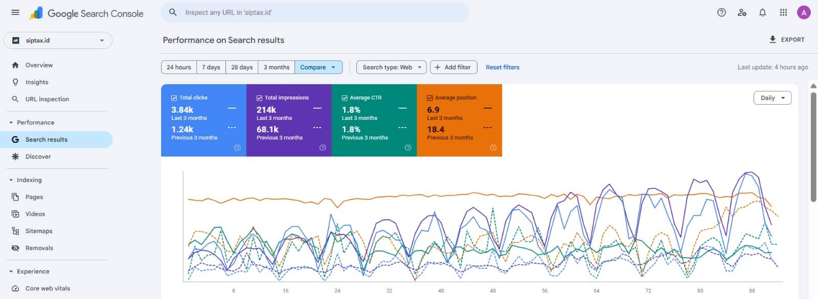The image size is (818, 299).
Task: Open the notifications bell
Action: coord(762,13)
